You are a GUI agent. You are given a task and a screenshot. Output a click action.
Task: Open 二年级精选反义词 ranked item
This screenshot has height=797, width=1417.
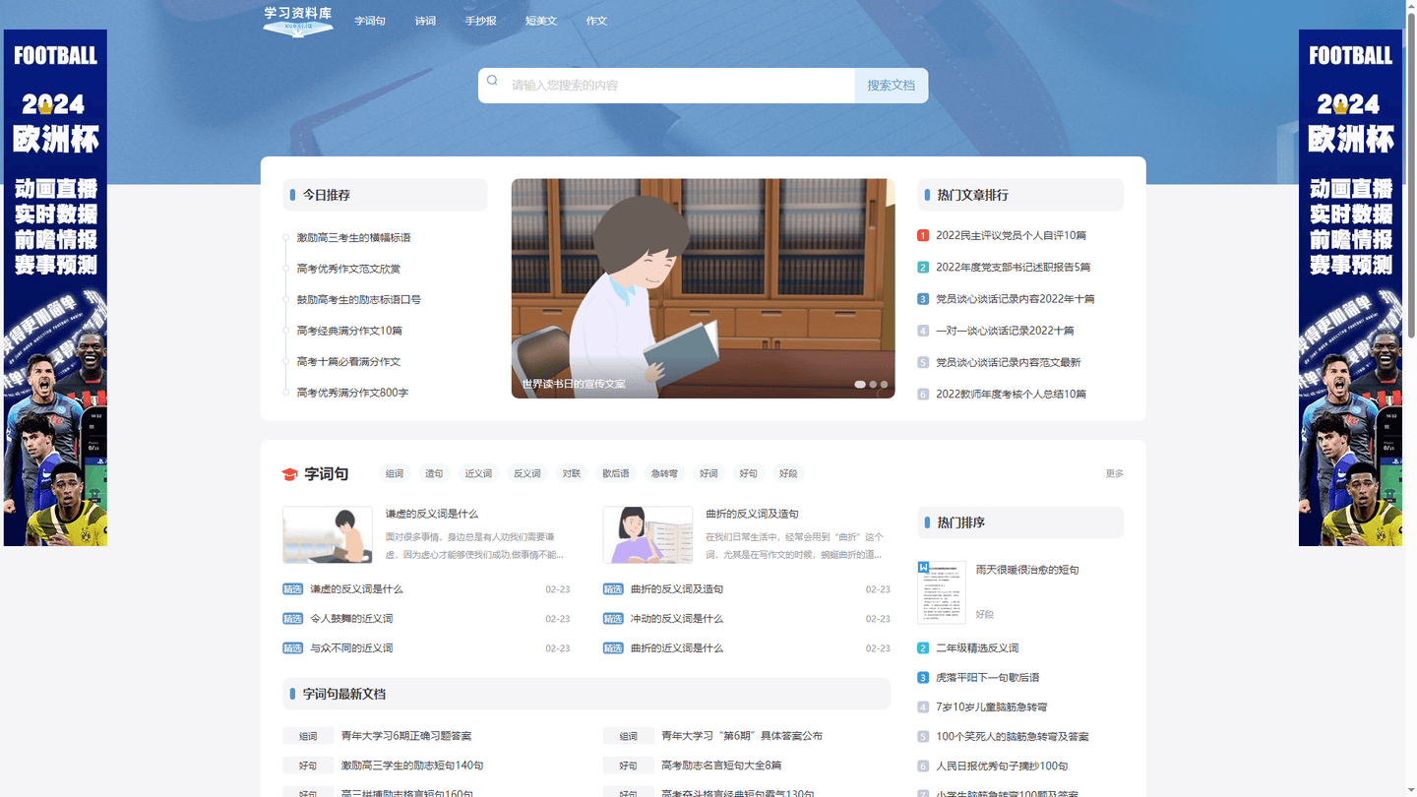[977, 648]
